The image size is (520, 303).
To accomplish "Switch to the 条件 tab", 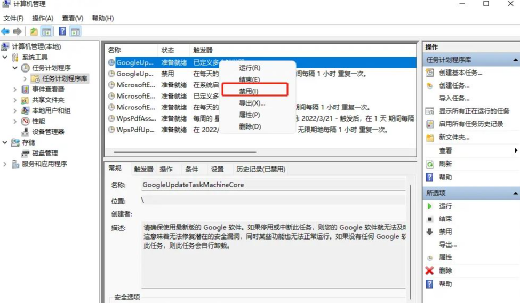I will click(191, 169).
